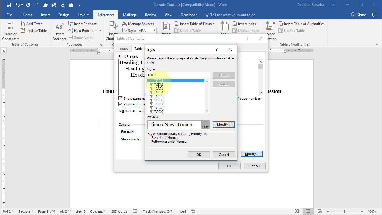The width and height of the screenshot is (382, 215).
Task: Switch to the Design tab
Action: [64, 15]
